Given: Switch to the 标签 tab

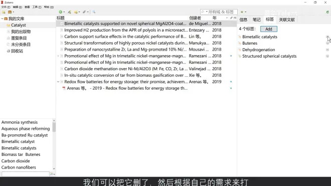Looking at the screenshot, I should point(270,20).
